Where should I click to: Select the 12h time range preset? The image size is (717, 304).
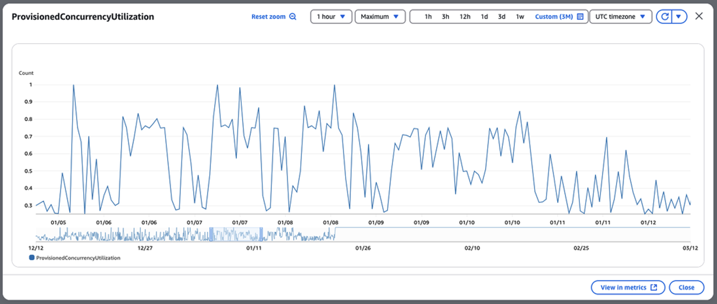(x=465, y=16)
